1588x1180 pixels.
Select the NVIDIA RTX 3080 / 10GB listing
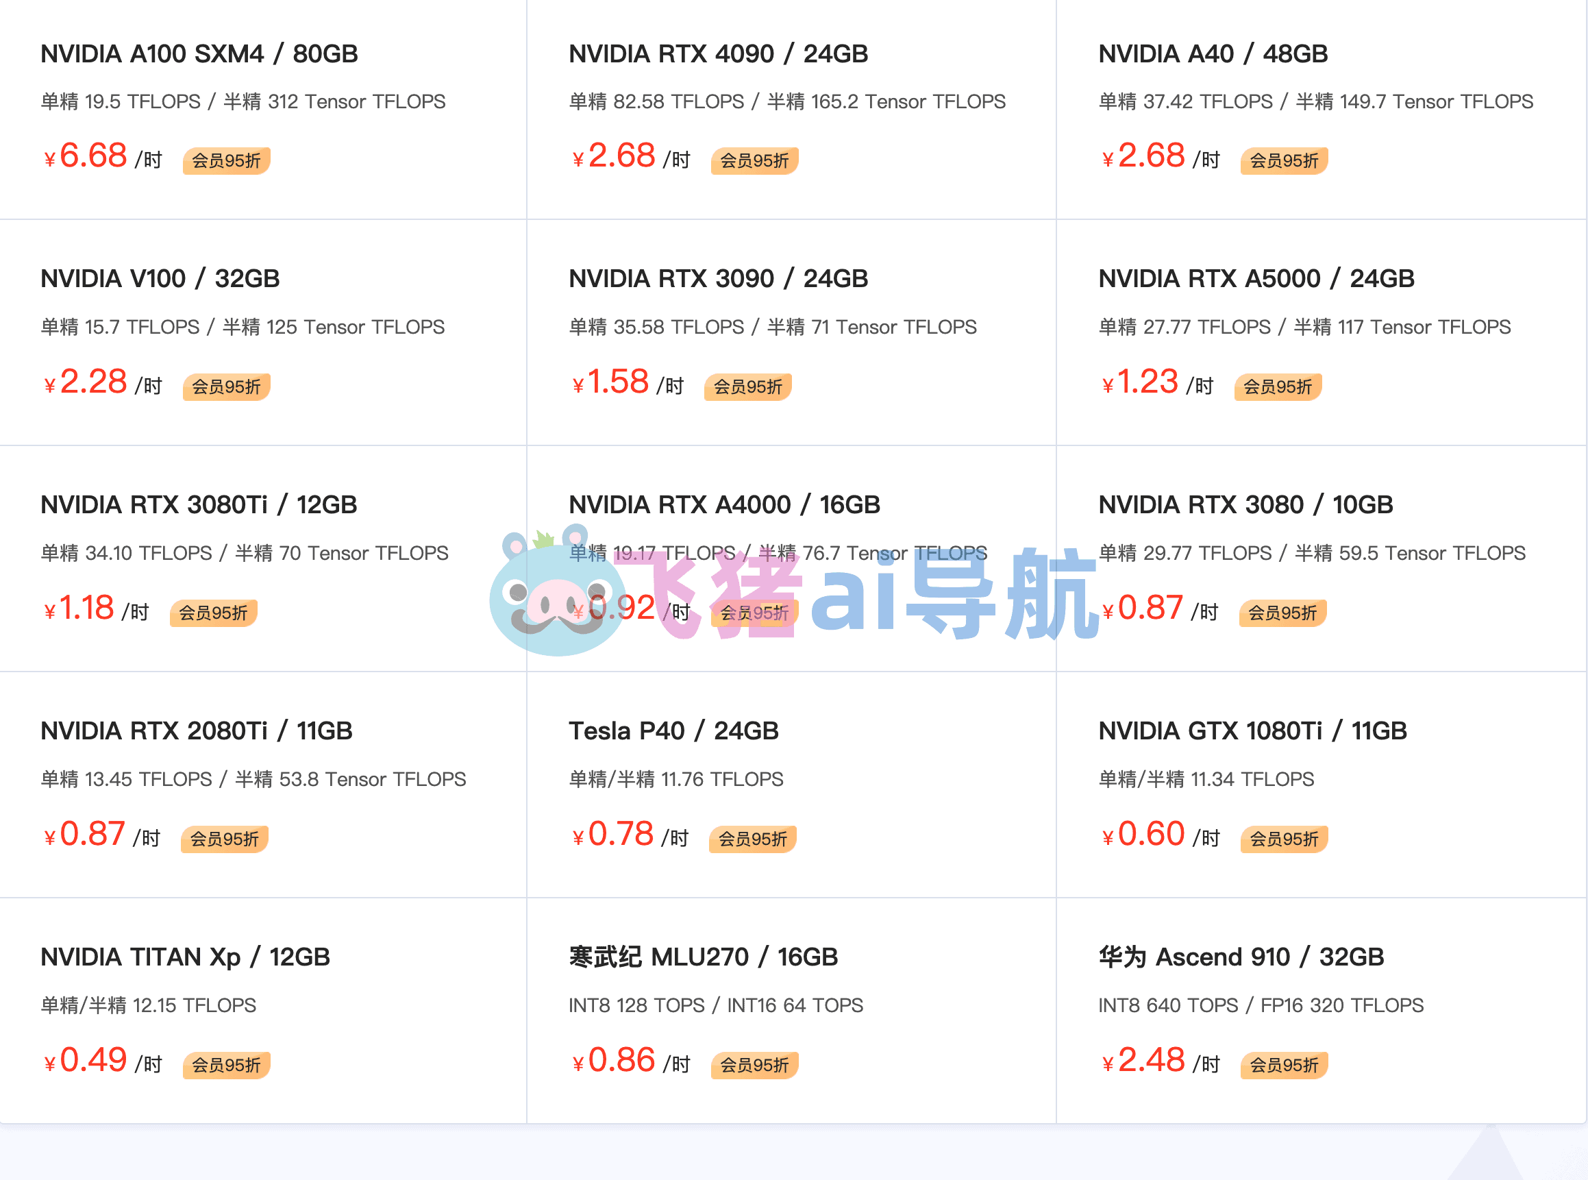point(1321,558)
